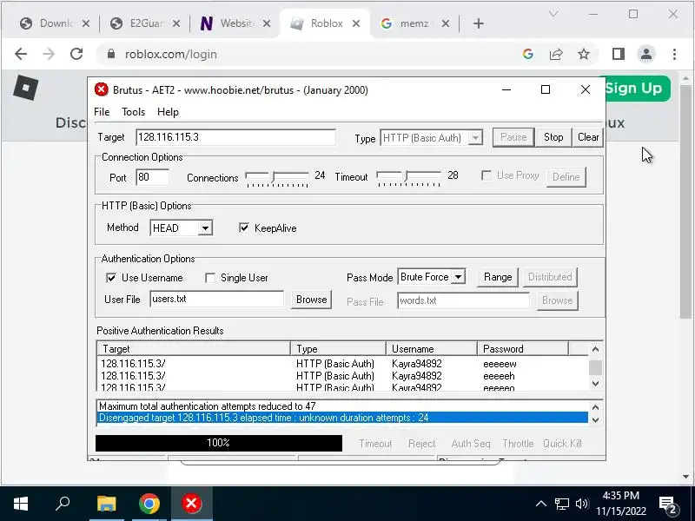Toggle the Use Username checkbox
The image size is (695, 521).
pyautogui.click(x=111, y=278)
